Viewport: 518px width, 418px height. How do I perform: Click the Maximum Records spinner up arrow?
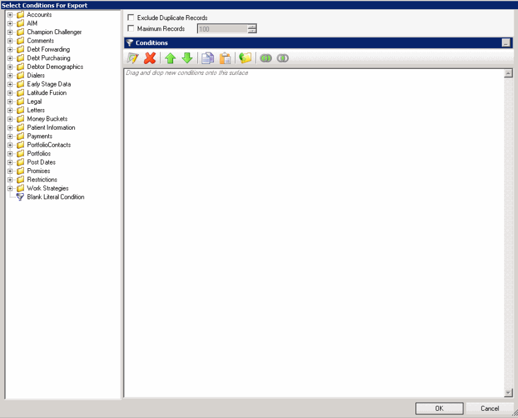pyautogui.click(x=253, y=26)
